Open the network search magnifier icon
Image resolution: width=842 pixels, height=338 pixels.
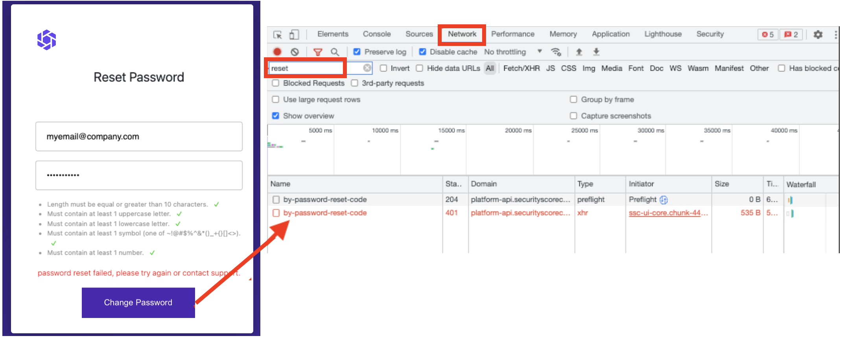click(335, 52)
